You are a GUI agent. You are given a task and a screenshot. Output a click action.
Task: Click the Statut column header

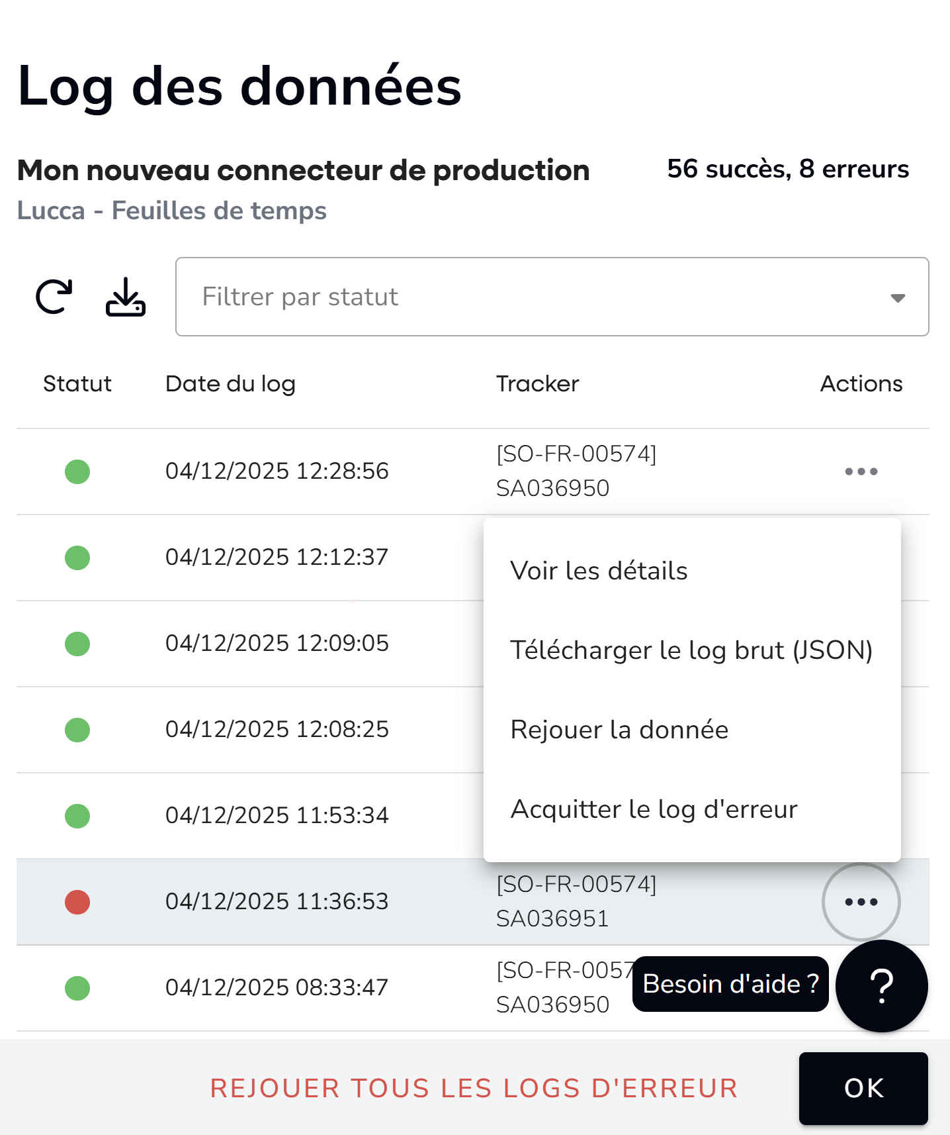click(x=77, y=384)
